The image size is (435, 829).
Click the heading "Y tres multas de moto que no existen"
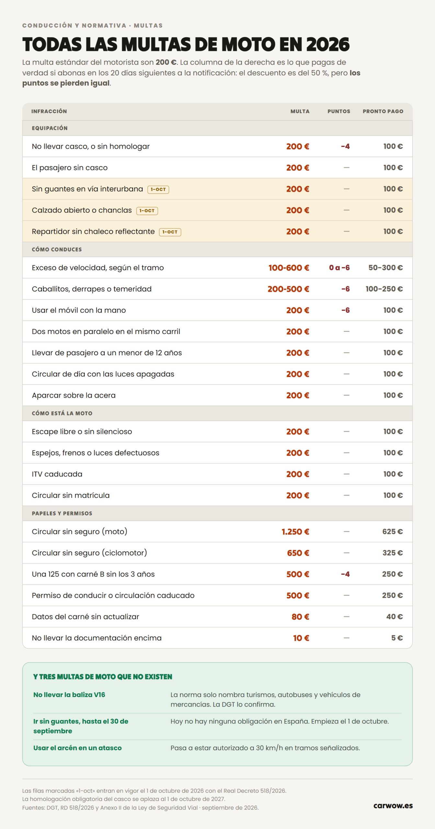tap(103, 677)
